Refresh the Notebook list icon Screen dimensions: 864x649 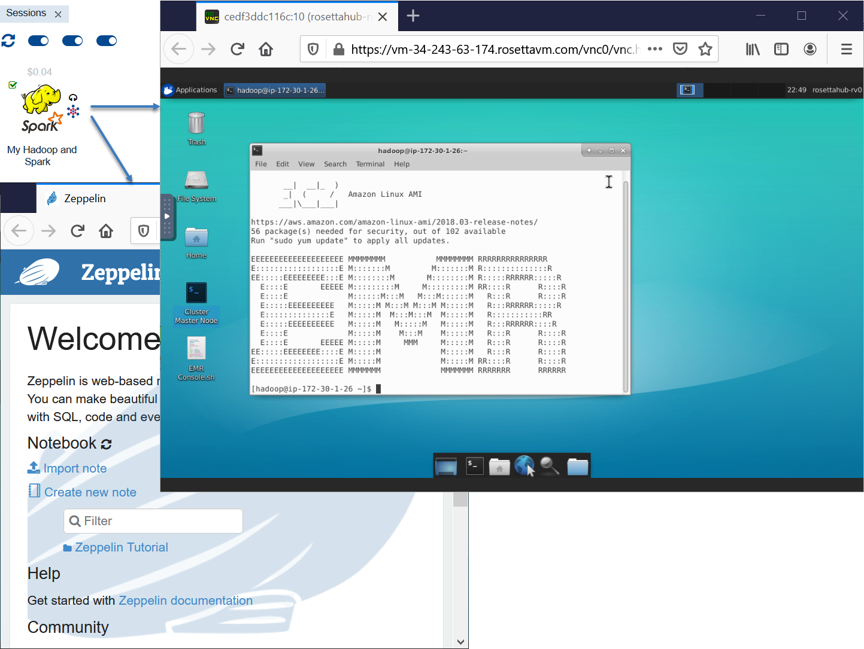coord(107,444)
